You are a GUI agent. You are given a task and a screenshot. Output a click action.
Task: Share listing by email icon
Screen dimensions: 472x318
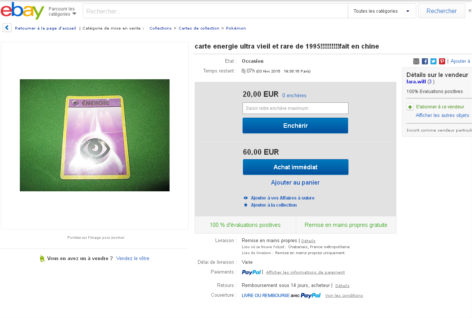coord(416,61)
